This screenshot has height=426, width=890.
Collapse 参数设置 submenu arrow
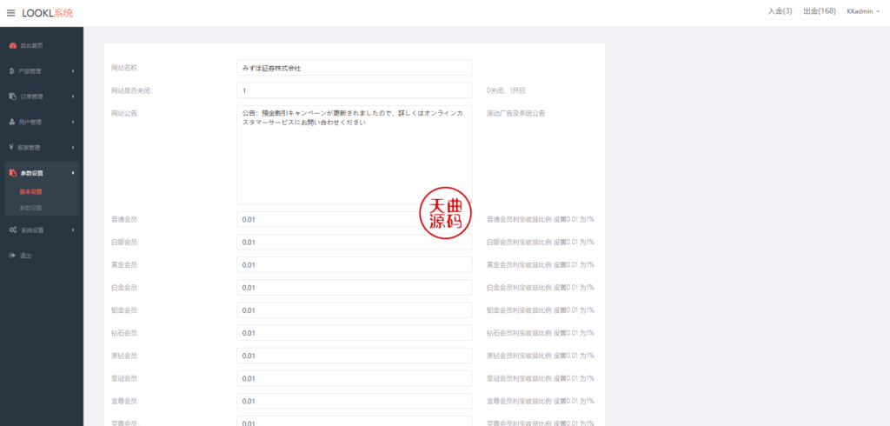click(73, 173)
